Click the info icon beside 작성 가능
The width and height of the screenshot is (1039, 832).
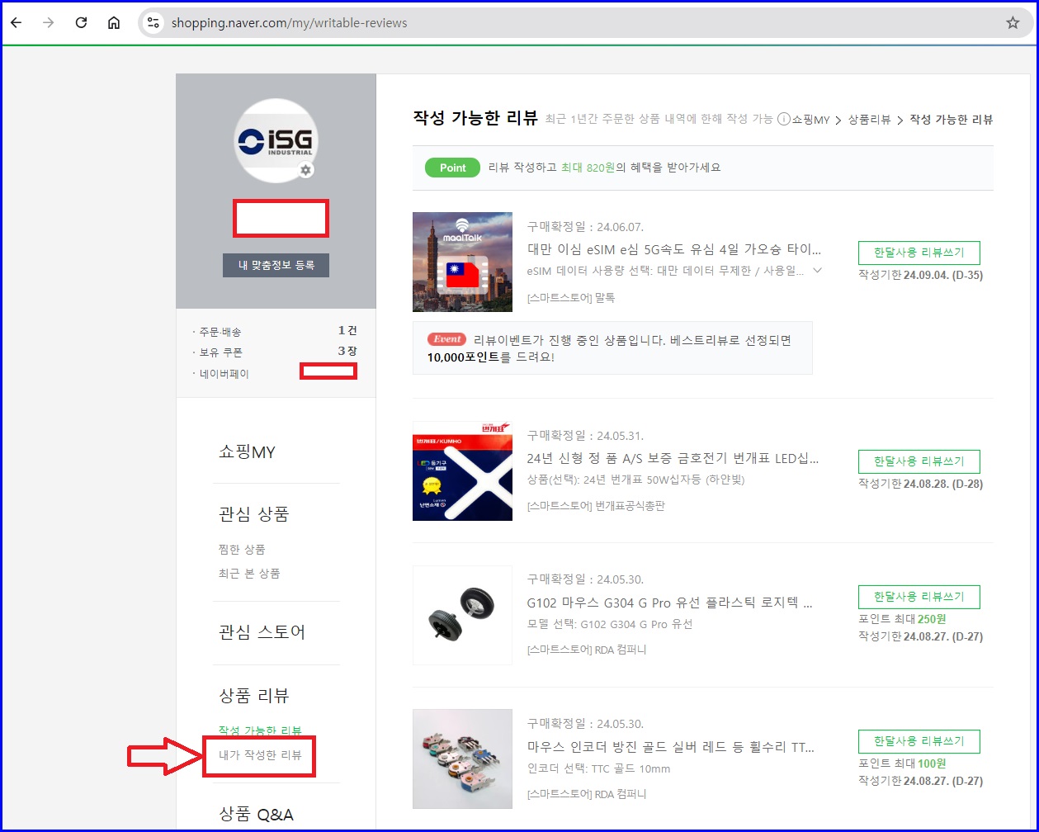click(x=783, y=120)
